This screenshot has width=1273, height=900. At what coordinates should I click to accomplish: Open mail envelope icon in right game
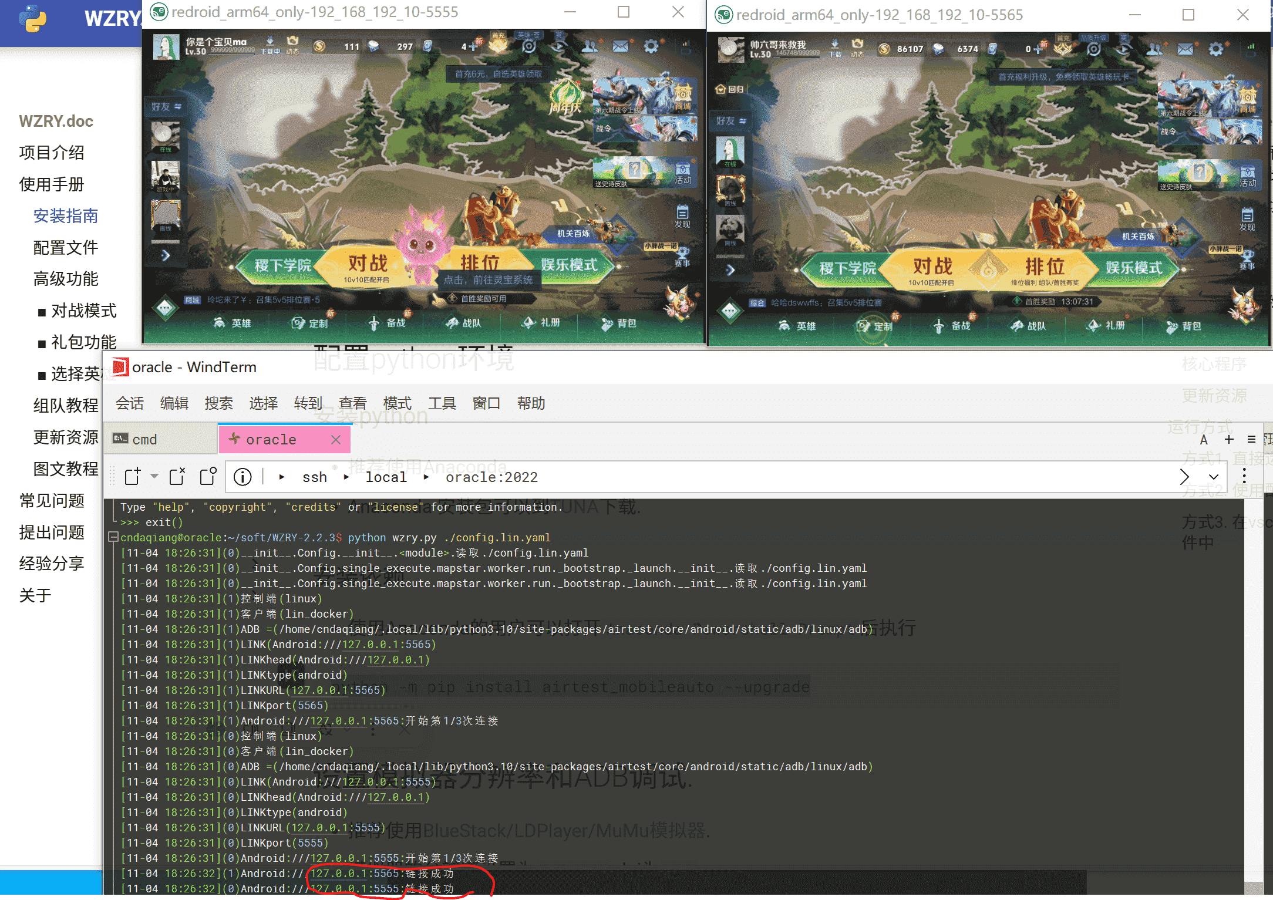point(1185,49)
